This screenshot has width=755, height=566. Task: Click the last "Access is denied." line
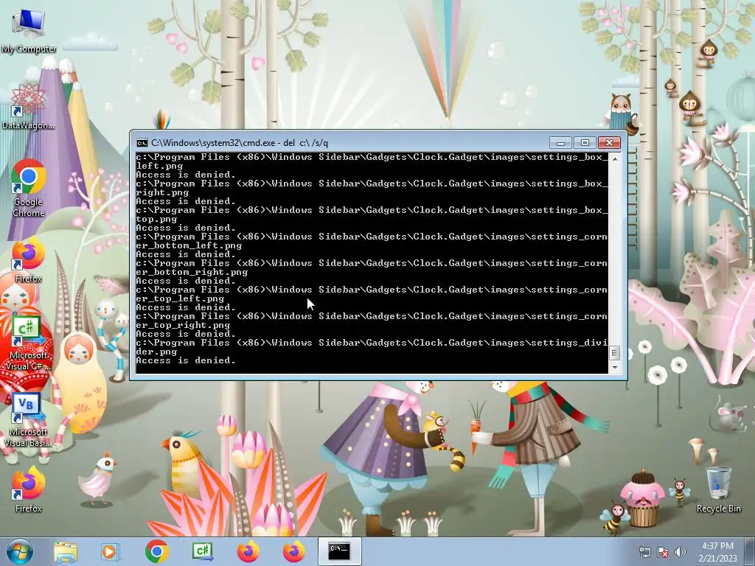click(186, 360)
